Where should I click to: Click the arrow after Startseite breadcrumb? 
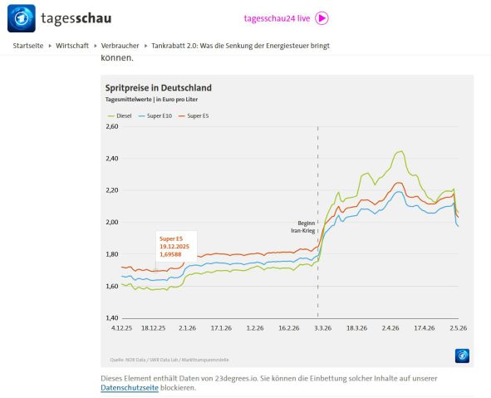point(50,46)
